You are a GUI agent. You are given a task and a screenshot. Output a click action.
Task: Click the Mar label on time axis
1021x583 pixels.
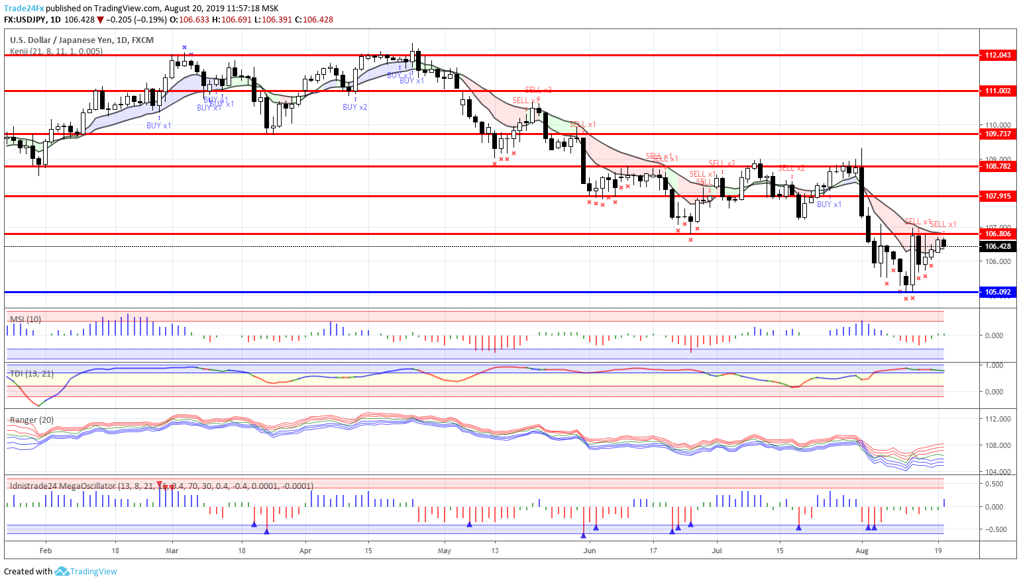tap(172, 551)
